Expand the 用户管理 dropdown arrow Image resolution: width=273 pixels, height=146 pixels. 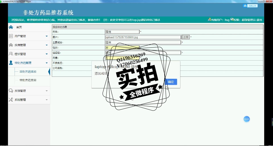(47, 36)
